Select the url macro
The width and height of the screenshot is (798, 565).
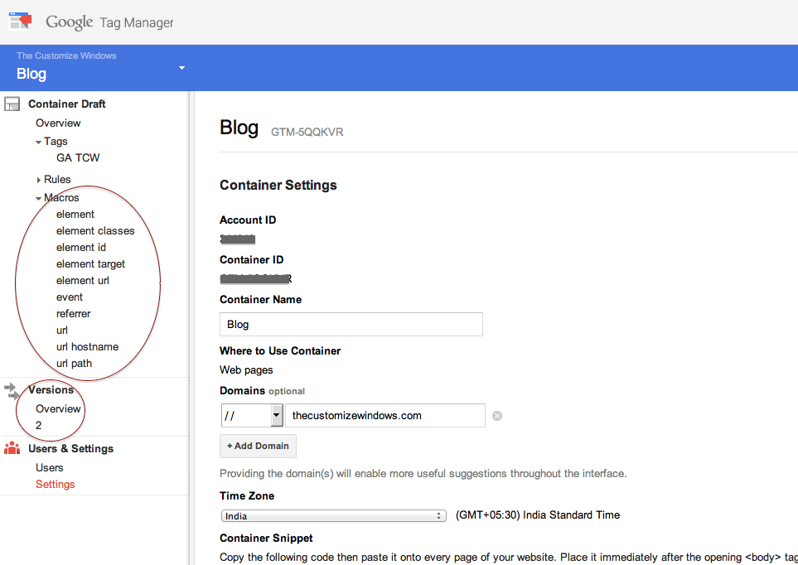pos(62,331)
